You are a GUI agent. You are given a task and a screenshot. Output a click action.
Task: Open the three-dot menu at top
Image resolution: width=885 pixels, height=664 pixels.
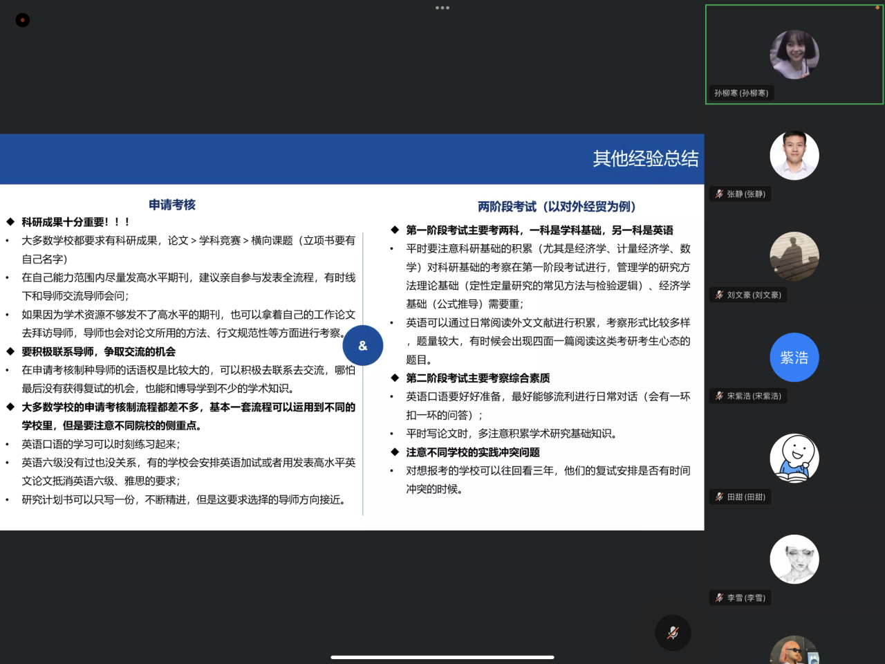[442, 8]
